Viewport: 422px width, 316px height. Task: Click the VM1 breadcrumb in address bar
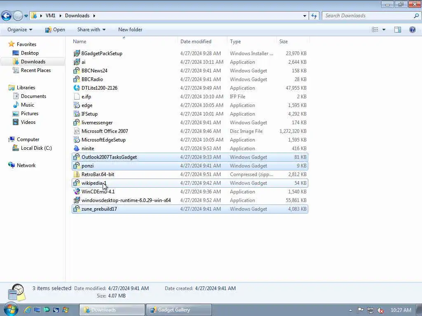[x=50, y=16]
